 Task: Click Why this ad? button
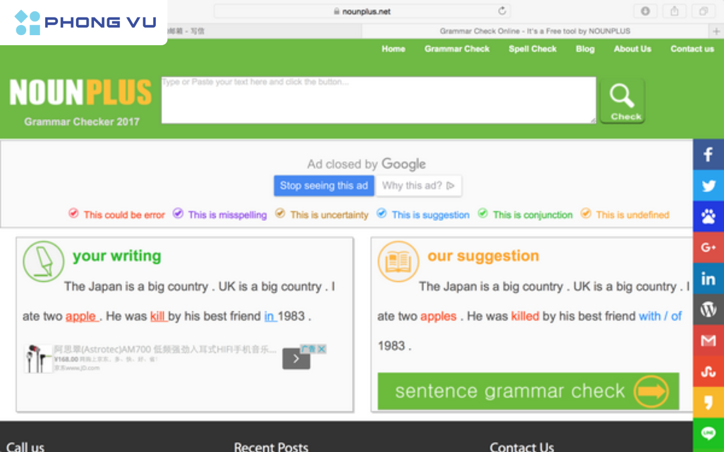(418, 186)
